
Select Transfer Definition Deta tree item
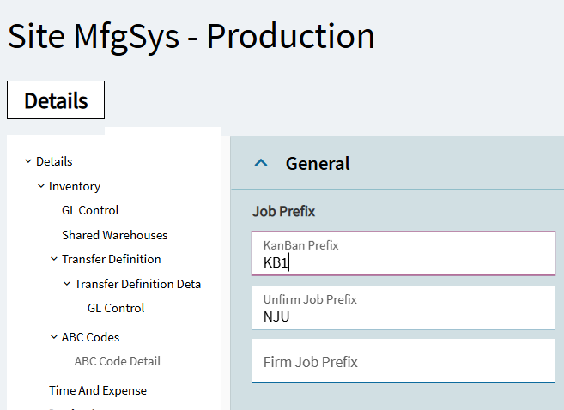pyautogui.click(x=137, y=284)
